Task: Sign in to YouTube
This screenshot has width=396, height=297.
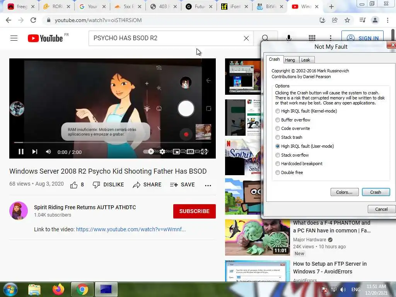Action: click(x=363, y=38)
